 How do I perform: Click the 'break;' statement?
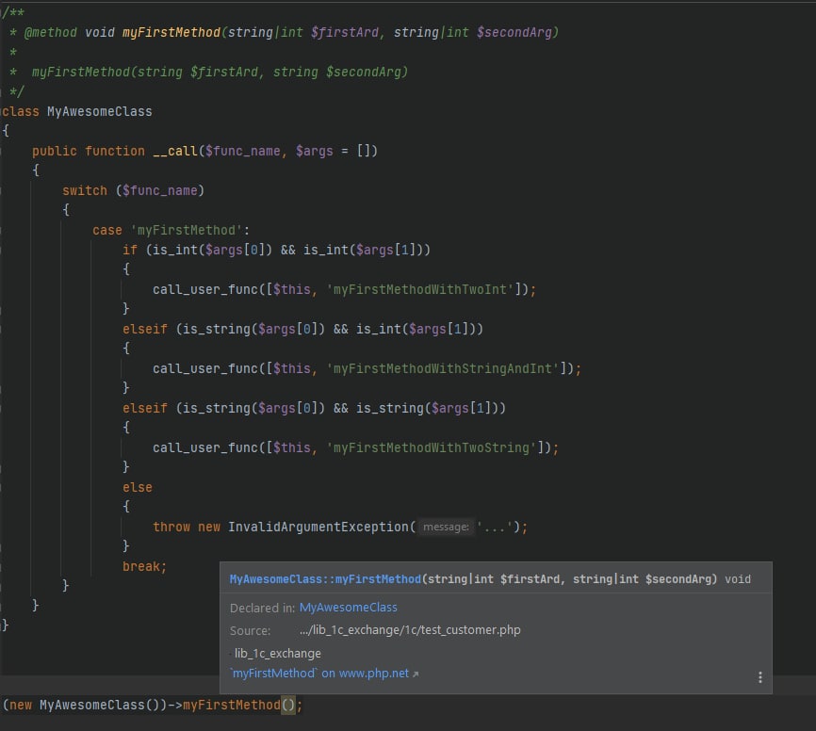[x=145, y=566]
